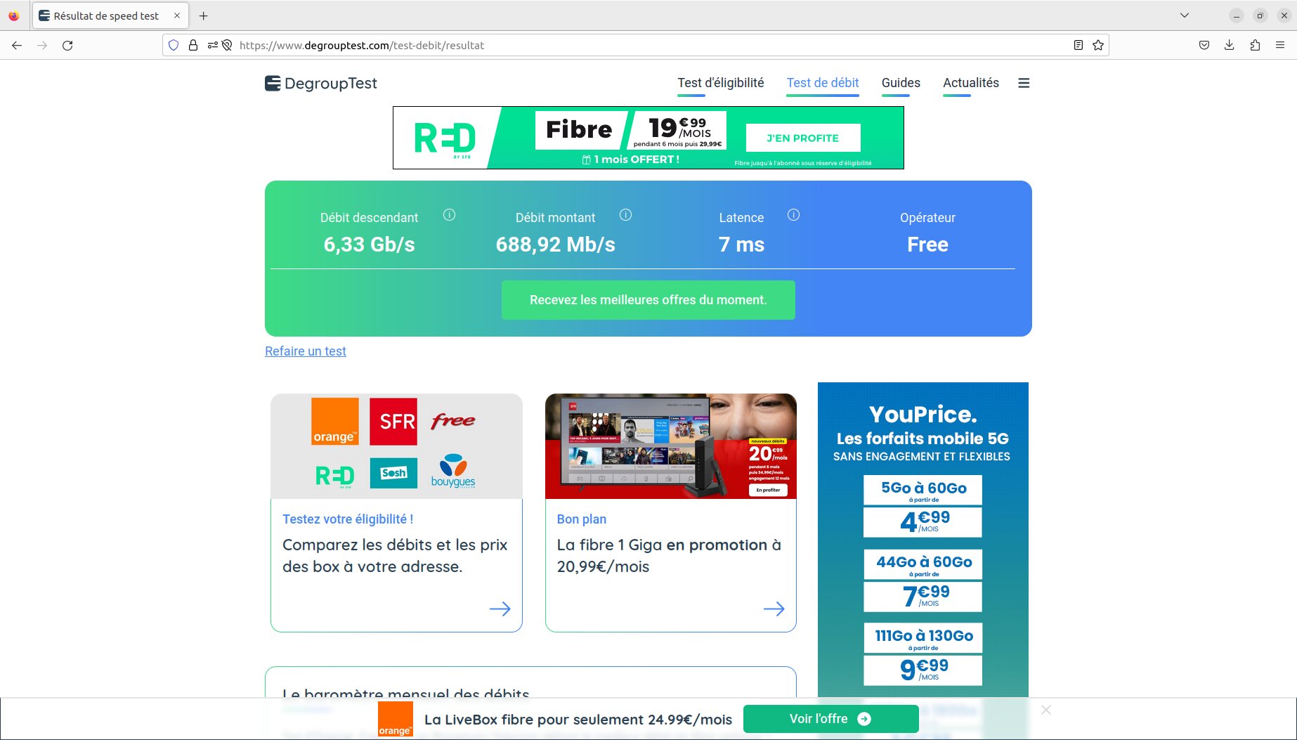Close the Orange LiveBox bottom banner
The height and width of the screenshot is (740, 1297).
click(1046, 710)
